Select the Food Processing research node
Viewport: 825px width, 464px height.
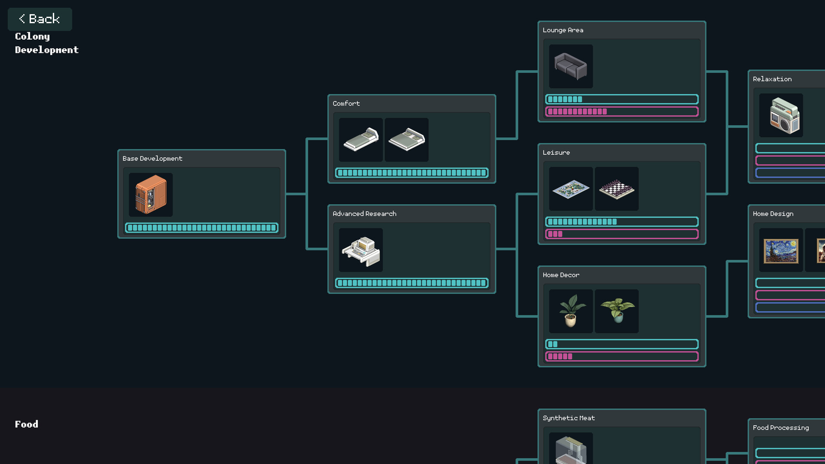pos(780,427)
